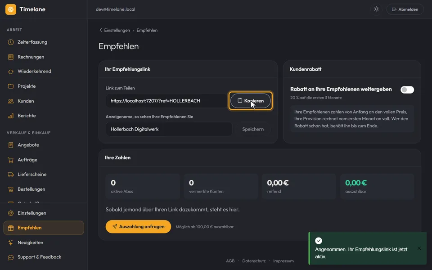This screenshot has width=432, height=270.
Task: Click the Kunden people icon
Action: tap(11, 101)
